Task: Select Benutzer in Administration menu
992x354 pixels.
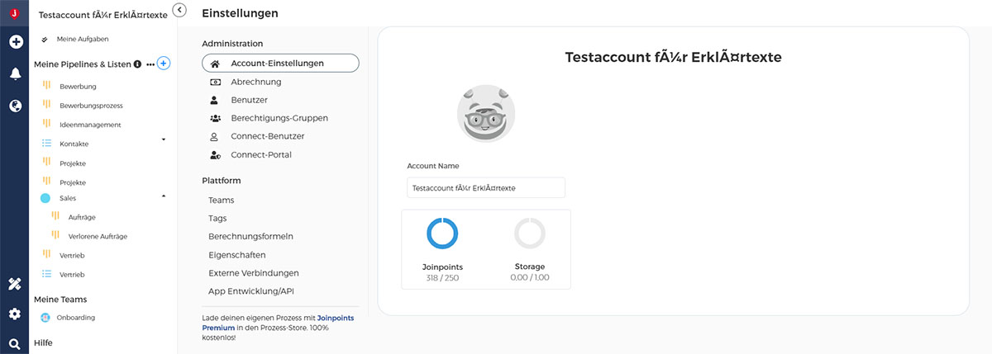Action: [x=250, y=100]
